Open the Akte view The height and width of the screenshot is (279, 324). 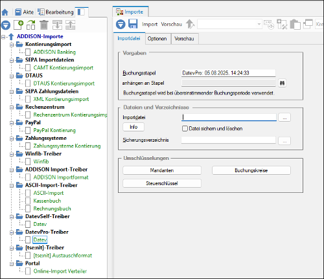(x=25, y=12)
